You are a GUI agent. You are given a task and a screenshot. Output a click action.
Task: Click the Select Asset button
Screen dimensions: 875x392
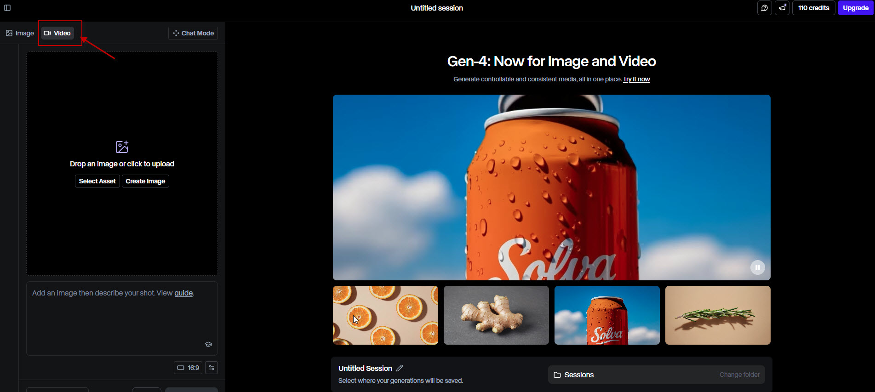coord(97,181)
